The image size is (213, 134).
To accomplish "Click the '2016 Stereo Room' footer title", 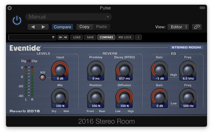I will pyautogui.click(x=106, y=121).
